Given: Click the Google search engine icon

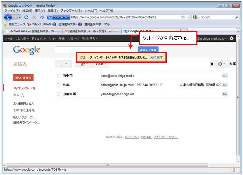Looking at the screenshot, I should point(194,17).
